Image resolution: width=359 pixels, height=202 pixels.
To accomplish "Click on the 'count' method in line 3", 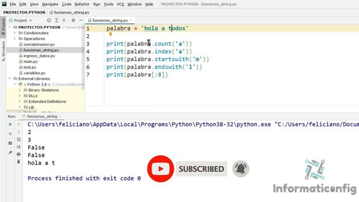I will pyautogui.click(x=163, y=44).
